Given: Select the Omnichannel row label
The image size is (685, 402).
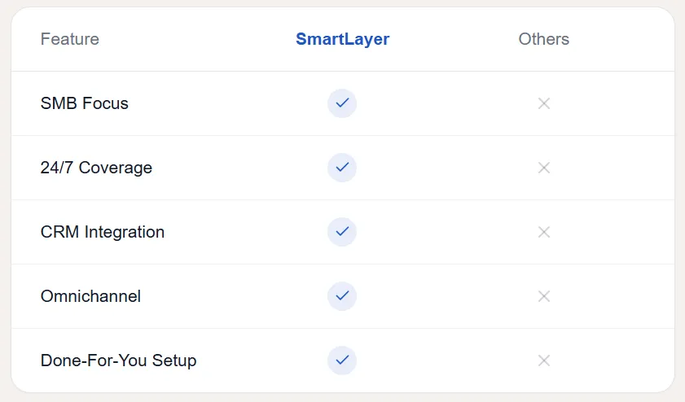Looking at the screenshot, I should click(x=90, y=296).
